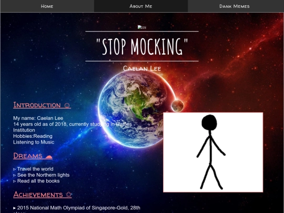Click the "Read all the books" item
Screen dimensions: 284x213
point(36,181)
